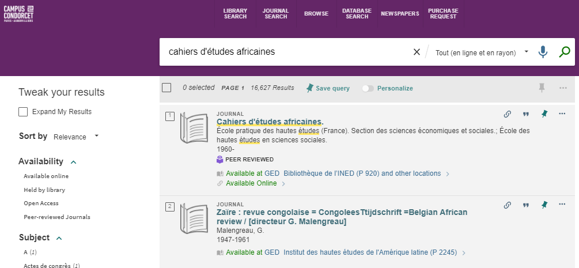This screenshot has height=268, width=579.
Task: Open the Sort by Relevance dropdown
Action: tap(76, 137)
